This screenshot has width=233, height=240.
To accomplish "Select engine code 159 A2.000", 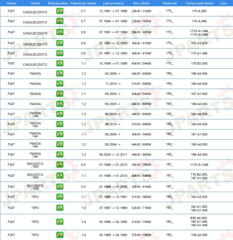I will (199, 235).
